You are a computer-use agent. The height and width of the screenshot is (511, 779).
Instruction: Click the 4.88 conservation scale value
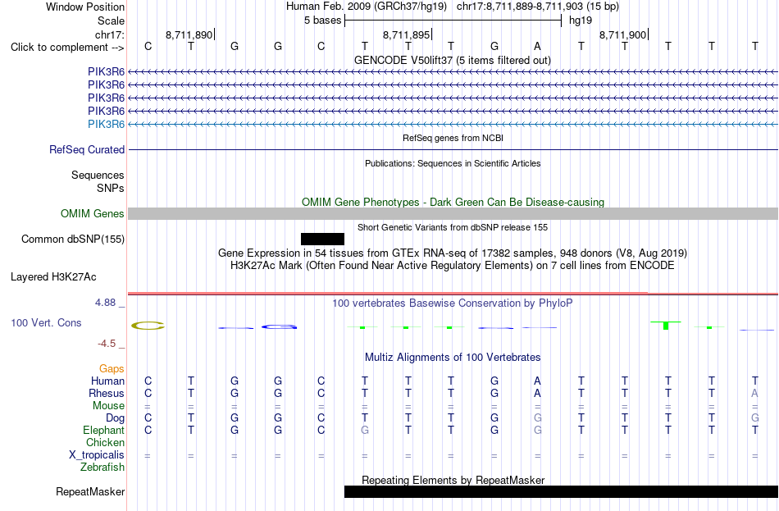105,303
